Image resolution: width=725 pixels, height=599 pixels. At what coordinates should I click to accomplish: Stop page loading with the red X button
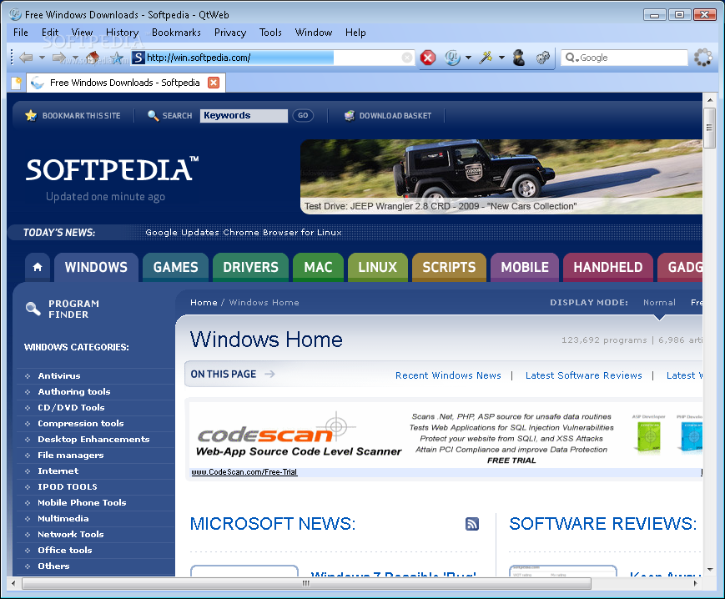tap(428, 58)
